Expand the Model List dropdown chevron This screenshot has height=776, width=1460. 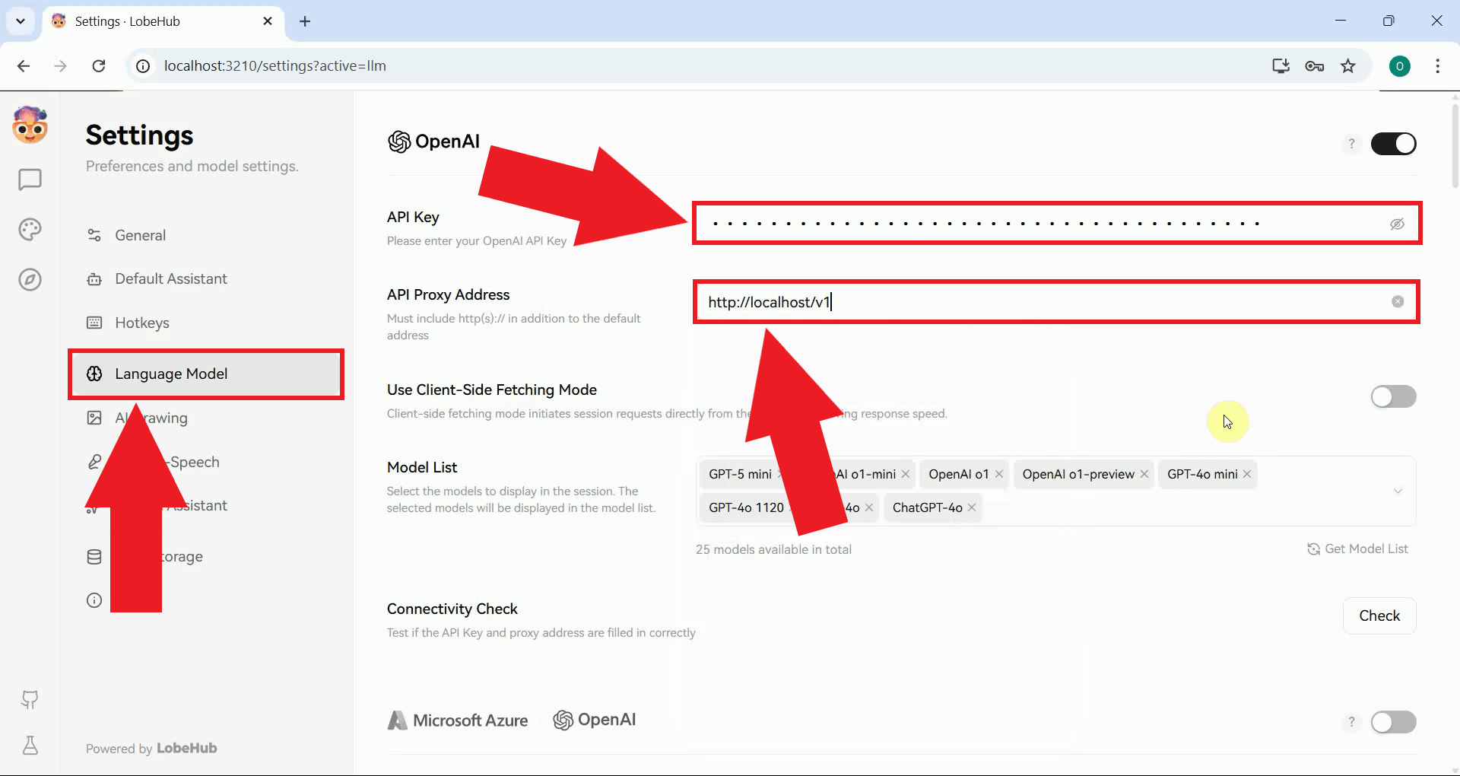[x=1398, y=491]
